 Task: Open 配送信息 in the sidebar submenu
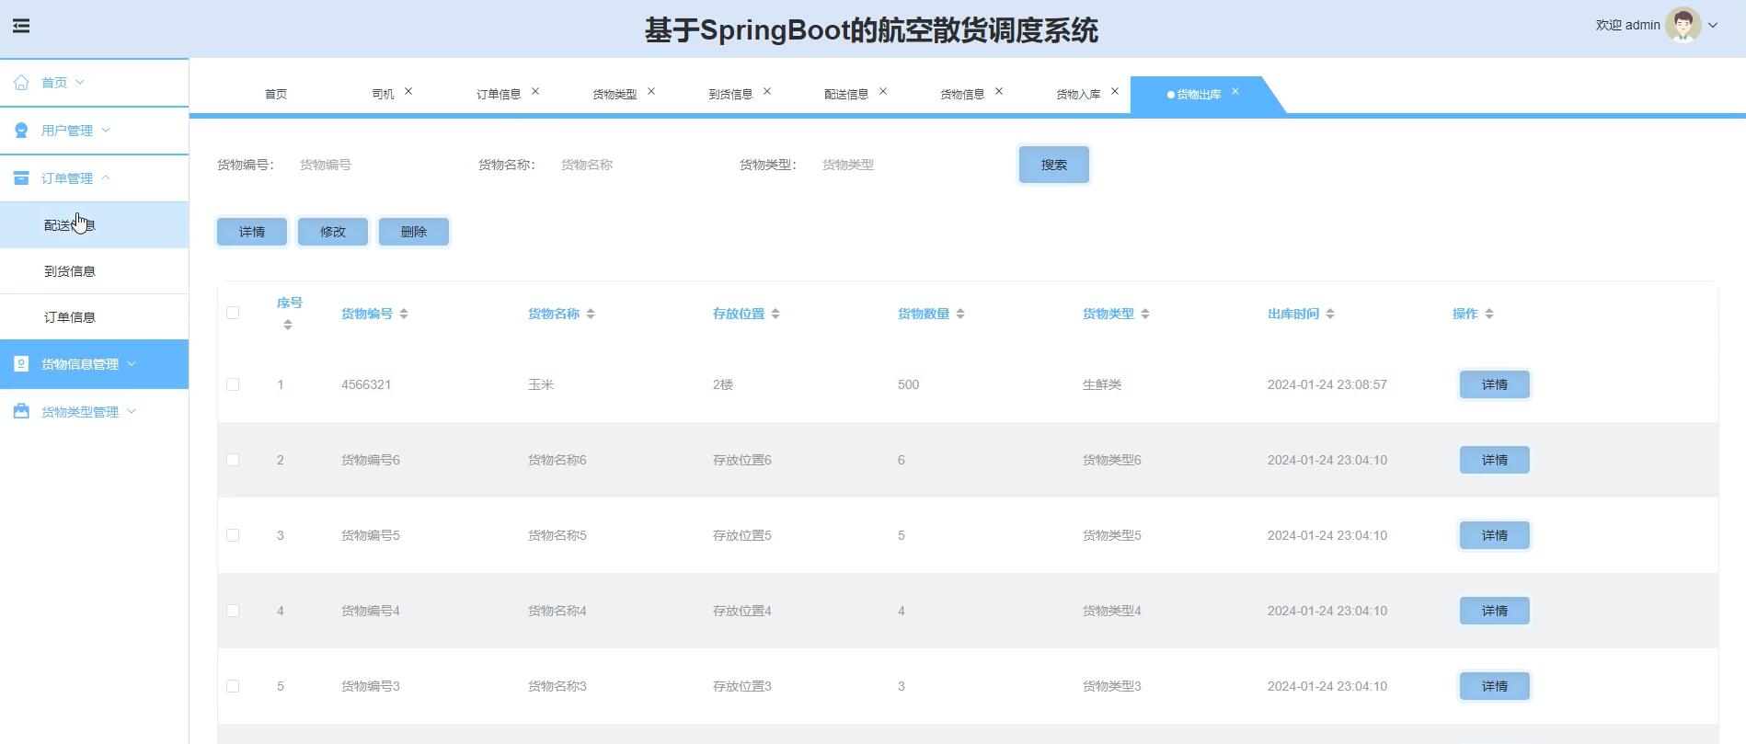pyautogui.click(x=94, y=224)
